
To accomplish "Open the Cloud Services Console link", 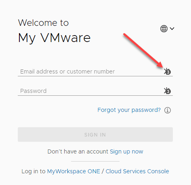I will tap(137, 171).
